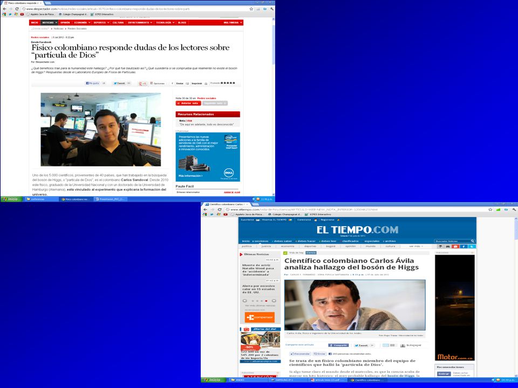Open Twitter bookmark icon in El Espectador browser
This screenshot has width=518, height=388.
pos(10,14)
